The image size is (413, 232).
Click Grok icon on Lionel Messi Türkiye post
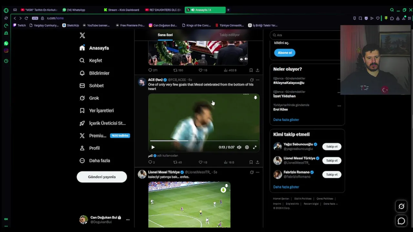(x=252, y=172)
